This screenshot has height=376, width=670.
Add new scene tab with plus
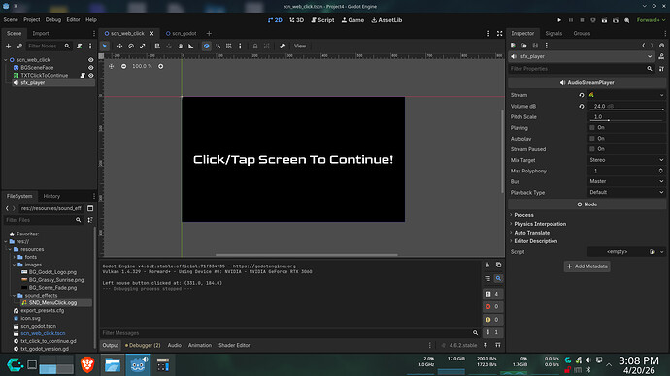(x=209, y=33)
